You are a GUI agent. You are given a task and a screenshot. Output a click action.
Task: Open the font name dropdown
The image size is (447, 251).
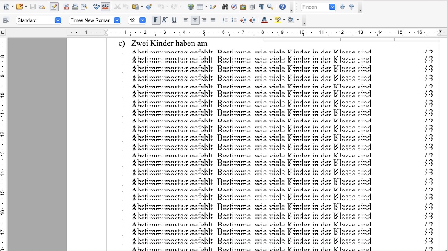117,20
